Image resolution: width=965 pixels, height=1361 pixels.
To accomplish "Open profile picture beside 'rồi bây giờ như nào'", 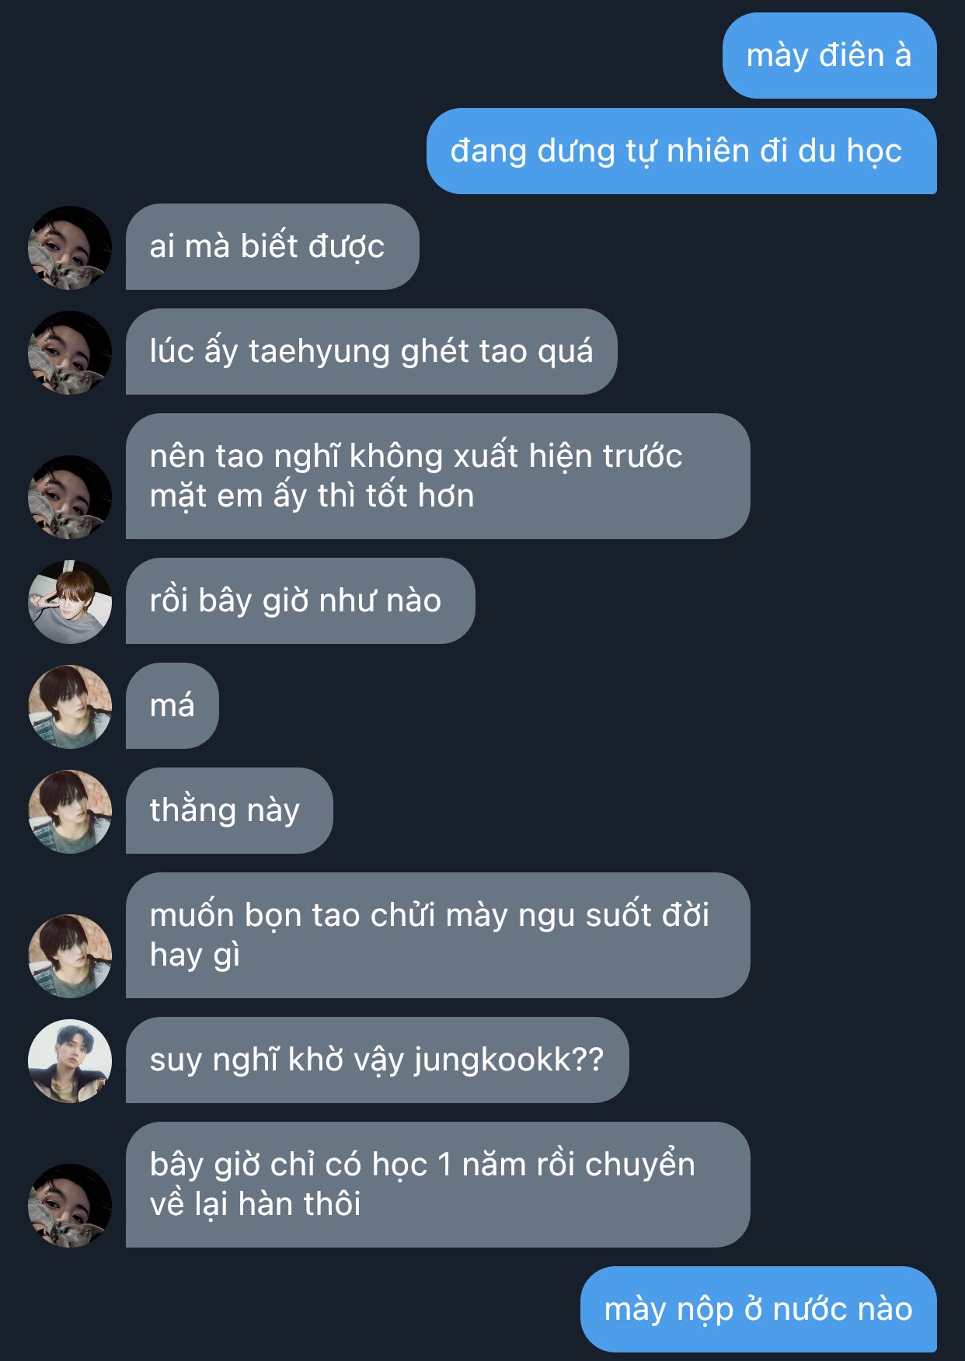I will [70, 602].
